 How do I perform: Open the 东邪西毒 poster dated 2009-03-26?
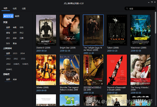pos(93,70)
